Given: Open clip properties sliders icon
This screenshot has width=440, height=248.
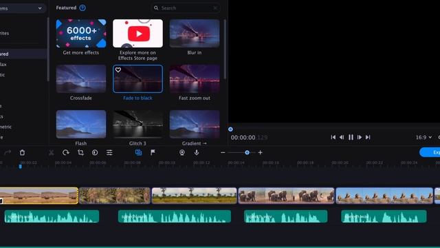Looking at the screenshot, I should point(109,152).
